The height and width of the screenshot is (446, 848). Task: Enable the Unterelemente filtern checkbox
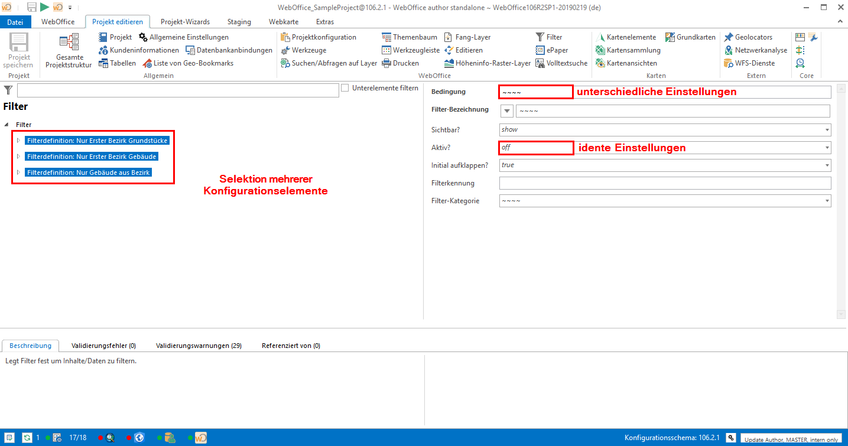[x=345, y=87]
